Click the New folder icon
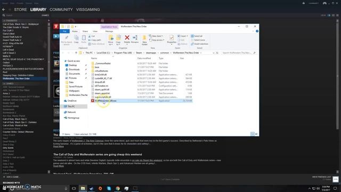 point(144,38)
